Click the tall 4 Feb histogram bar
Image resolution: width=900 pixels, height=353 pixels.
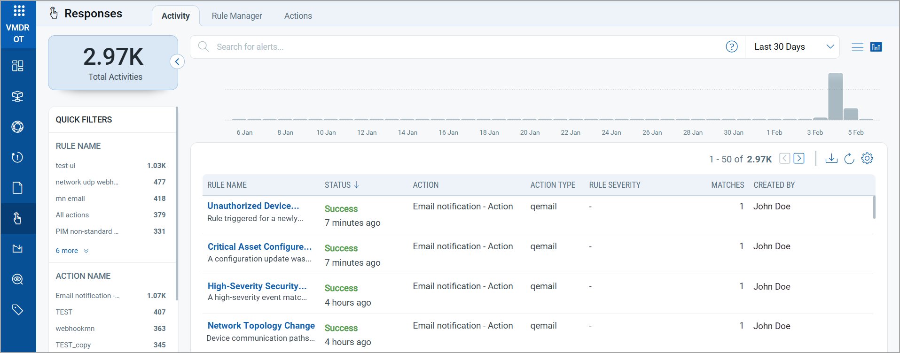click(x=835, y=96)
